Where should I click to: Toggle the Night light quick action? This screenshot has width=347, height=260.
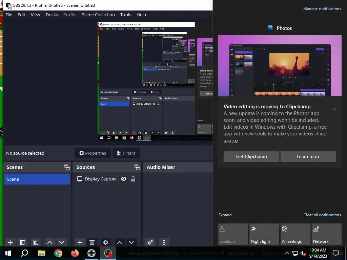tap(264, 234)
